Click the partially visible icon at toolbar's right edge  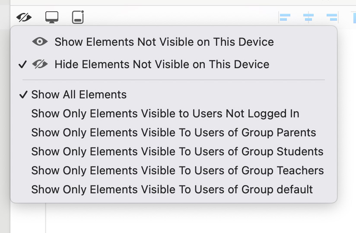[x=353, y=17]
